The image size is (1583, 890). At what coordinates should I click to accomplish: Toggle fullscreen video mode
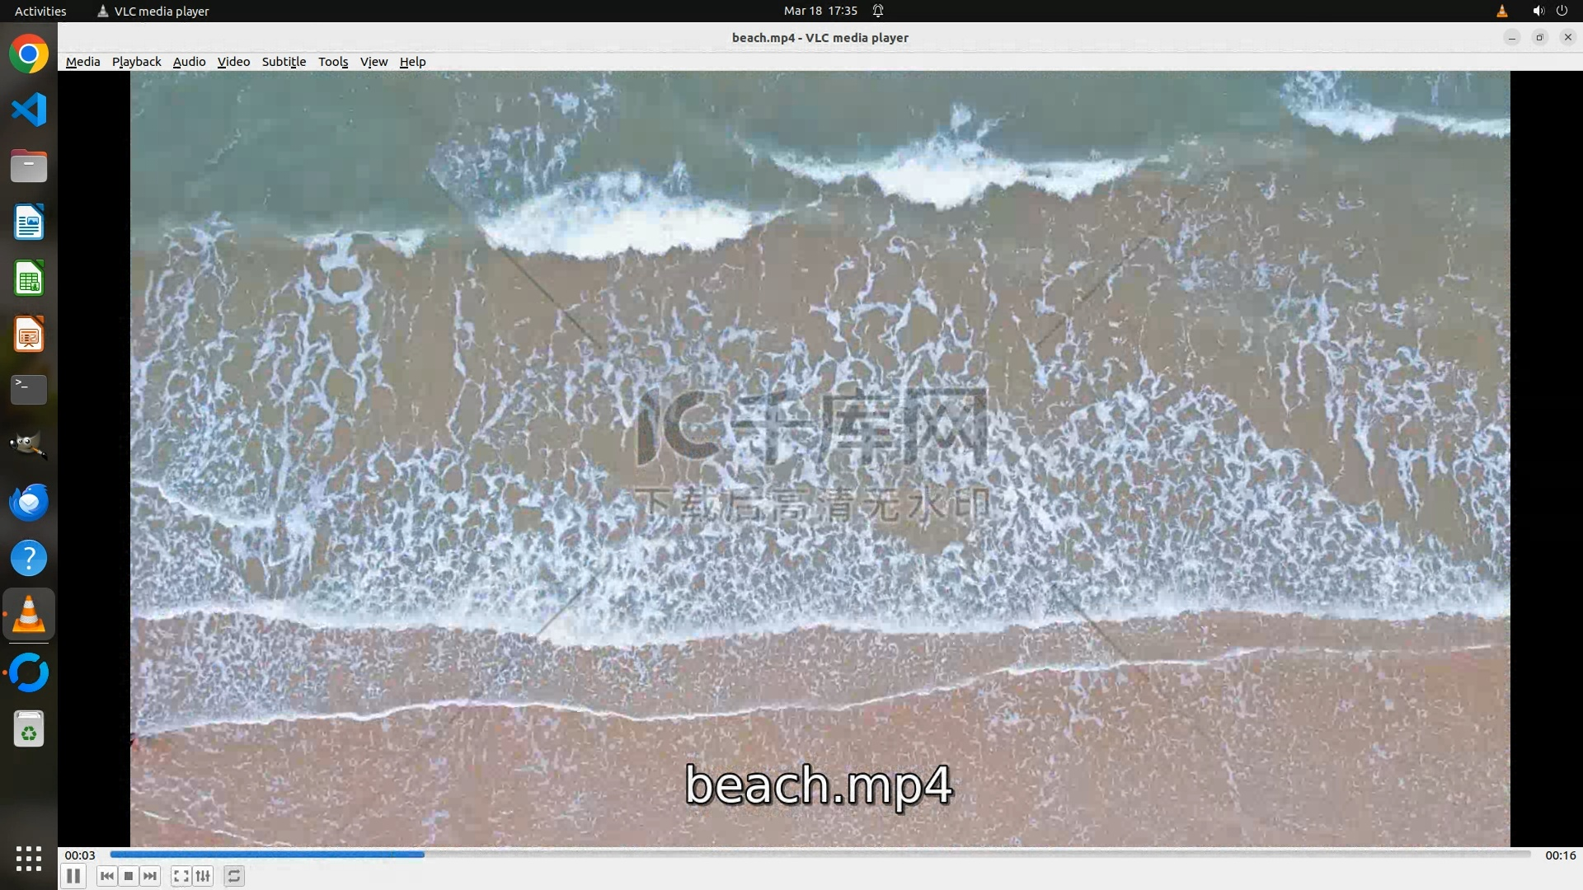click(181, 876)
